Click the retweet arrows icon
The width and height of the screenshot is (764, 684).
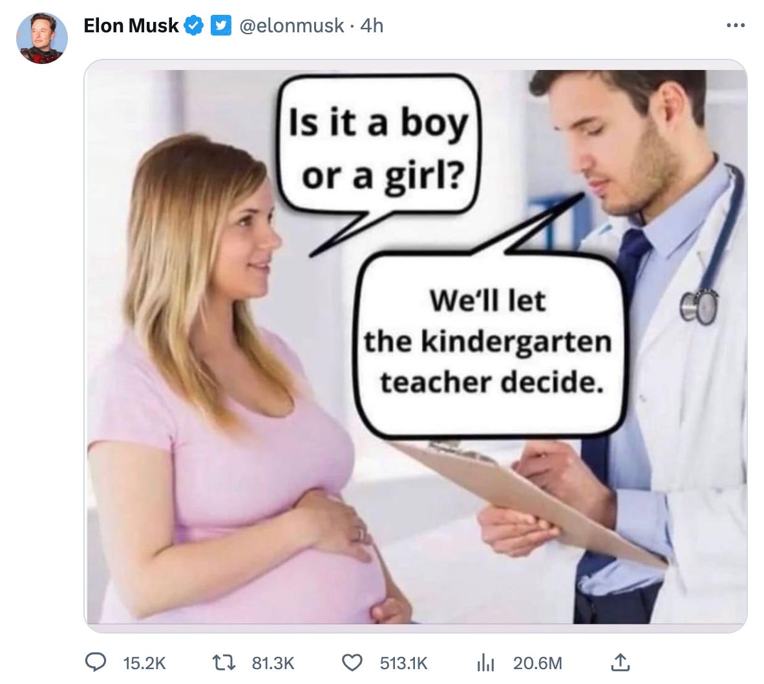point(224,663)
